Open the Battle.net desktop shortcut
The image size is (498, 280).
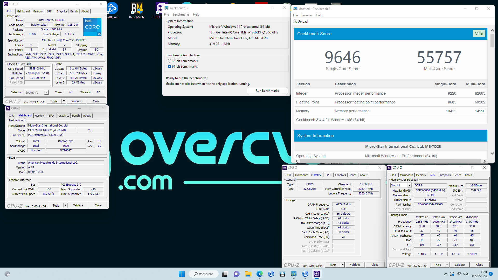point(113,10)
